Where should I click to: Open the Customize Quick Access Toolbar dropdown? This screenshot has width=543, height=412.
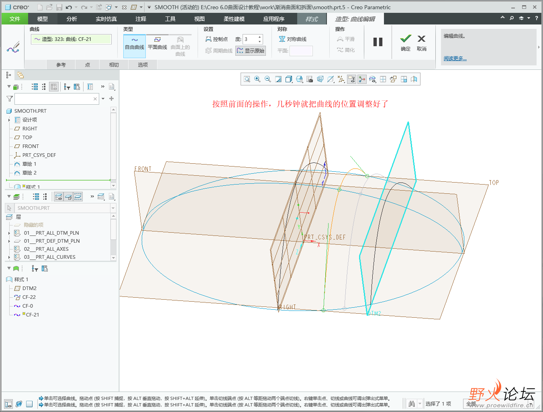coord(149,7)
